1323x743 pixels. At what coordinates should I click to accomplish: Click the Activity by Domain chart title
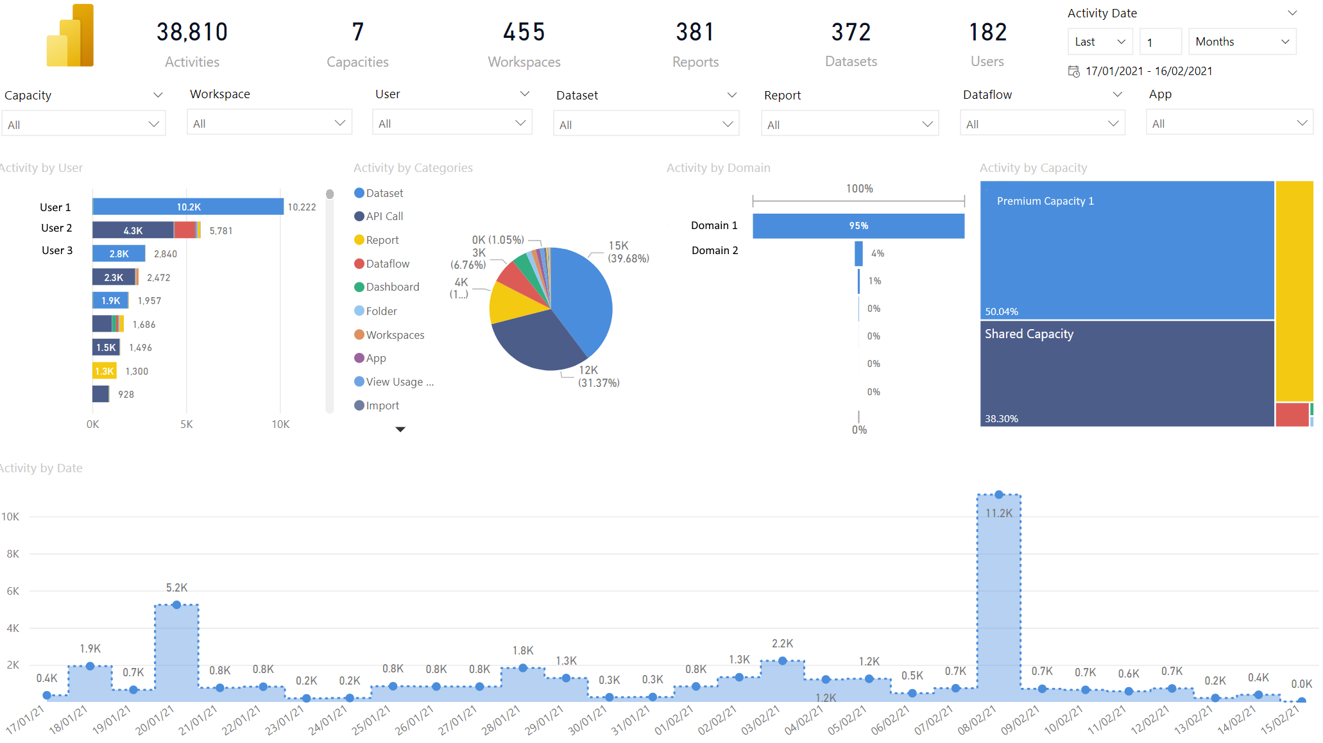[718, 167]
